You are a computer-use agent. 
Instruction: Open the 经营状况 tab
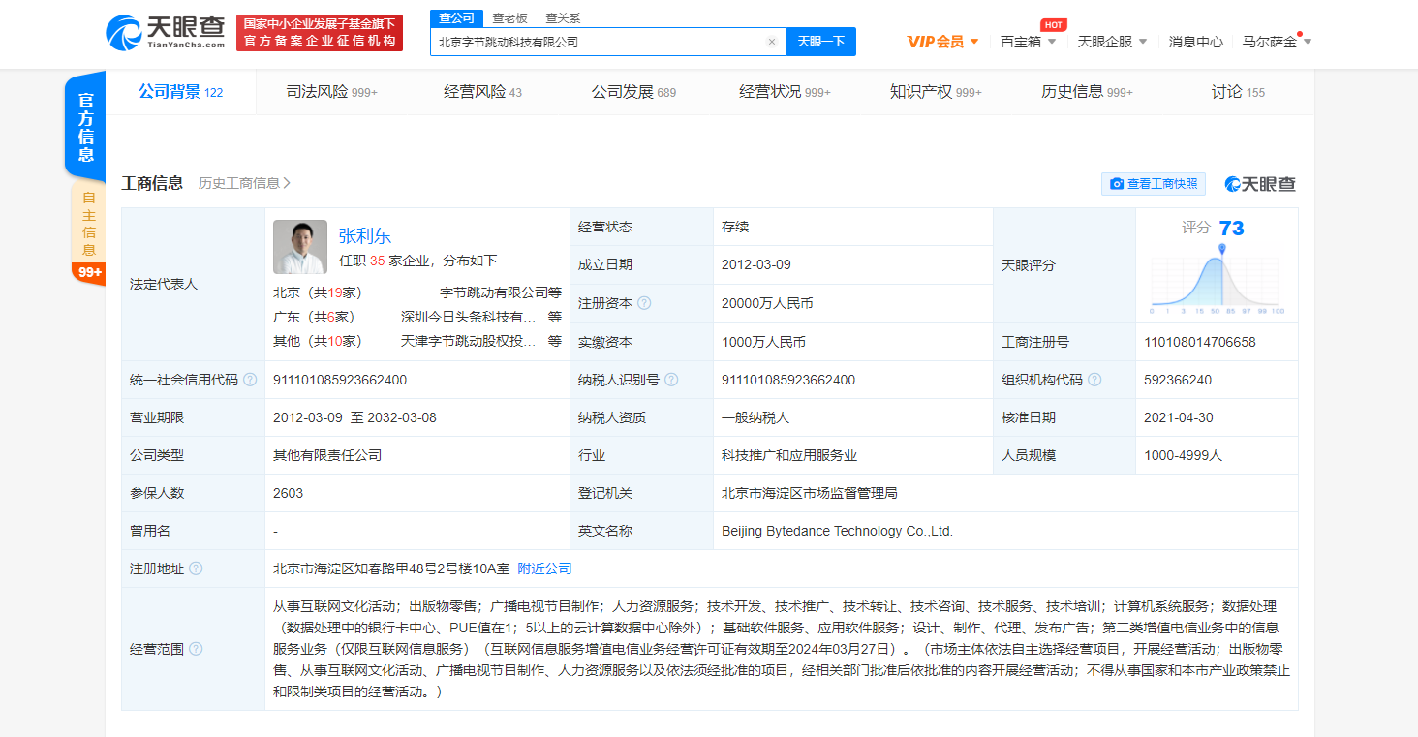click(785, 92)
